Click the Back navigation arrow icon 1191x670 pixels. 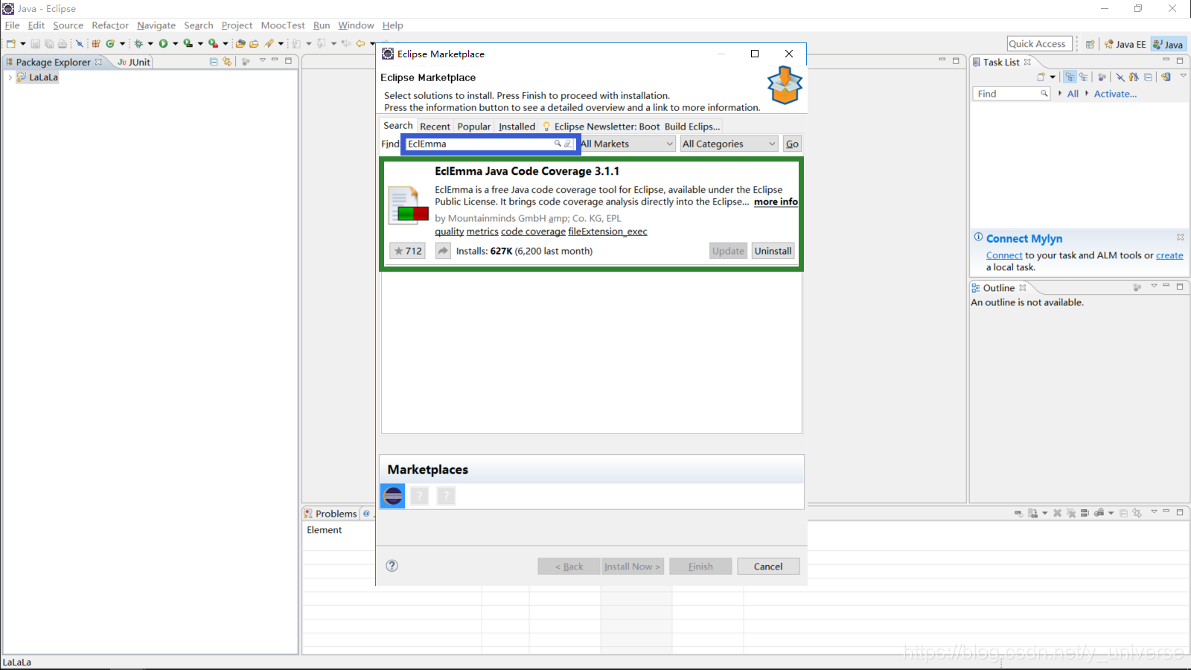pyautogui.click(x=360, y=44)
